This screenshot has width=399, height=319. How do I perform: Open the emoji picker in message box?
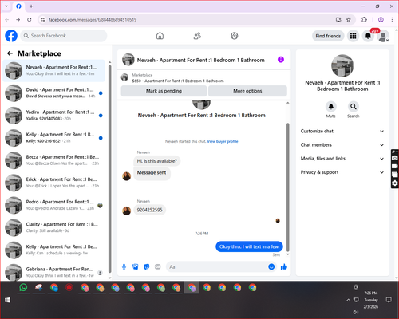(271, 266)
